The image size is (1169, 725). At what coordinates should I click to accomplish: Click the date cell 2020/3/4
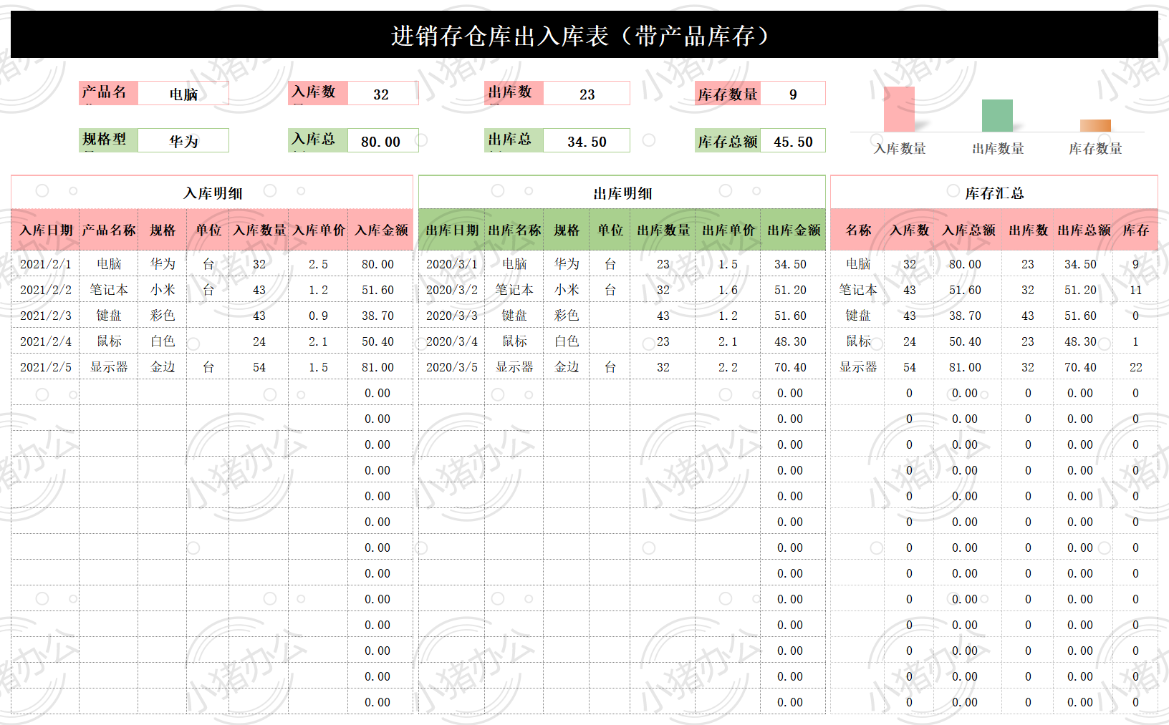coord(451,341)
